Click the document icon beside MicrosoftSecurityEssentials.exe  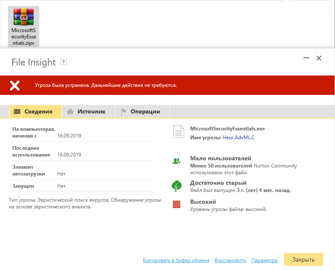click(x=179, y=132)
